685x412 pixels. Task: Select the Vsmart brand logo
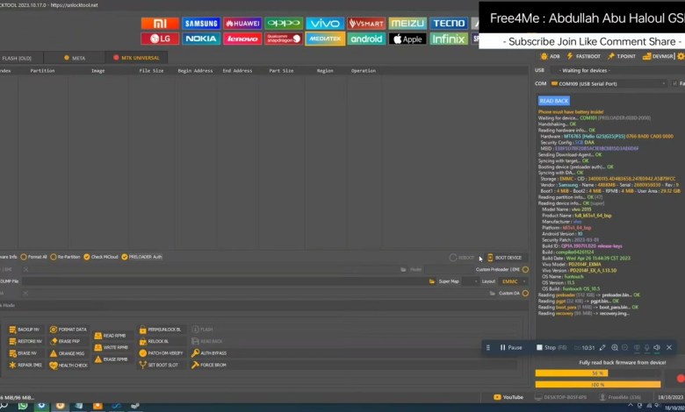point(366,24)
